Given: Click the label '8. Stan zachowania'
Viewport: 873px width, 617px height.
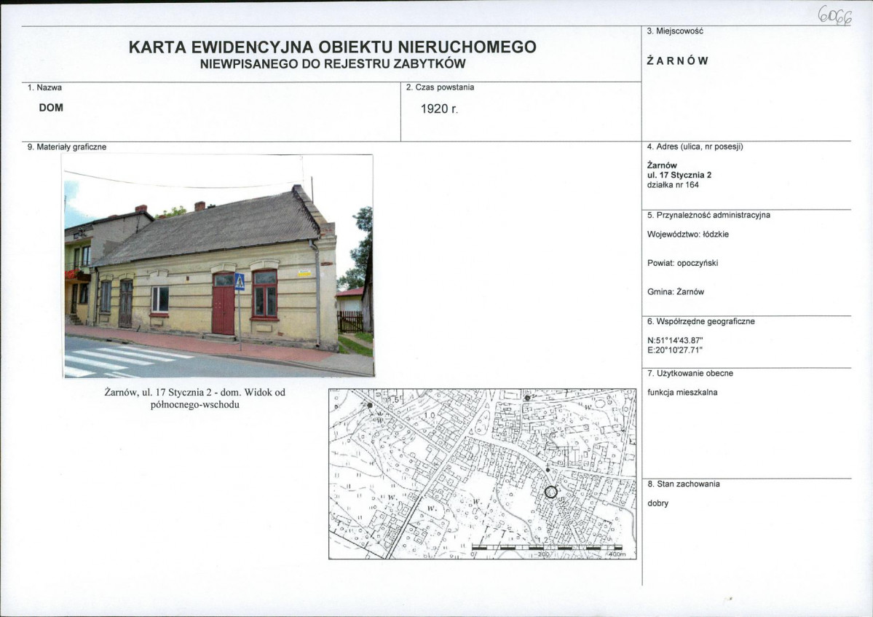Looking at the screenshot, I should coord(683,484).
